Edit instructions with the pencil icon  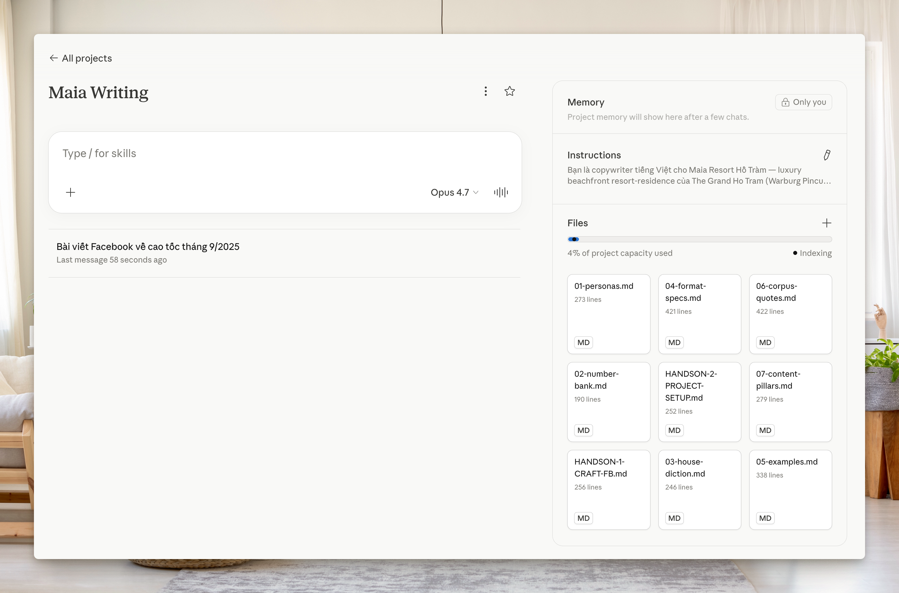pos(827,155)
